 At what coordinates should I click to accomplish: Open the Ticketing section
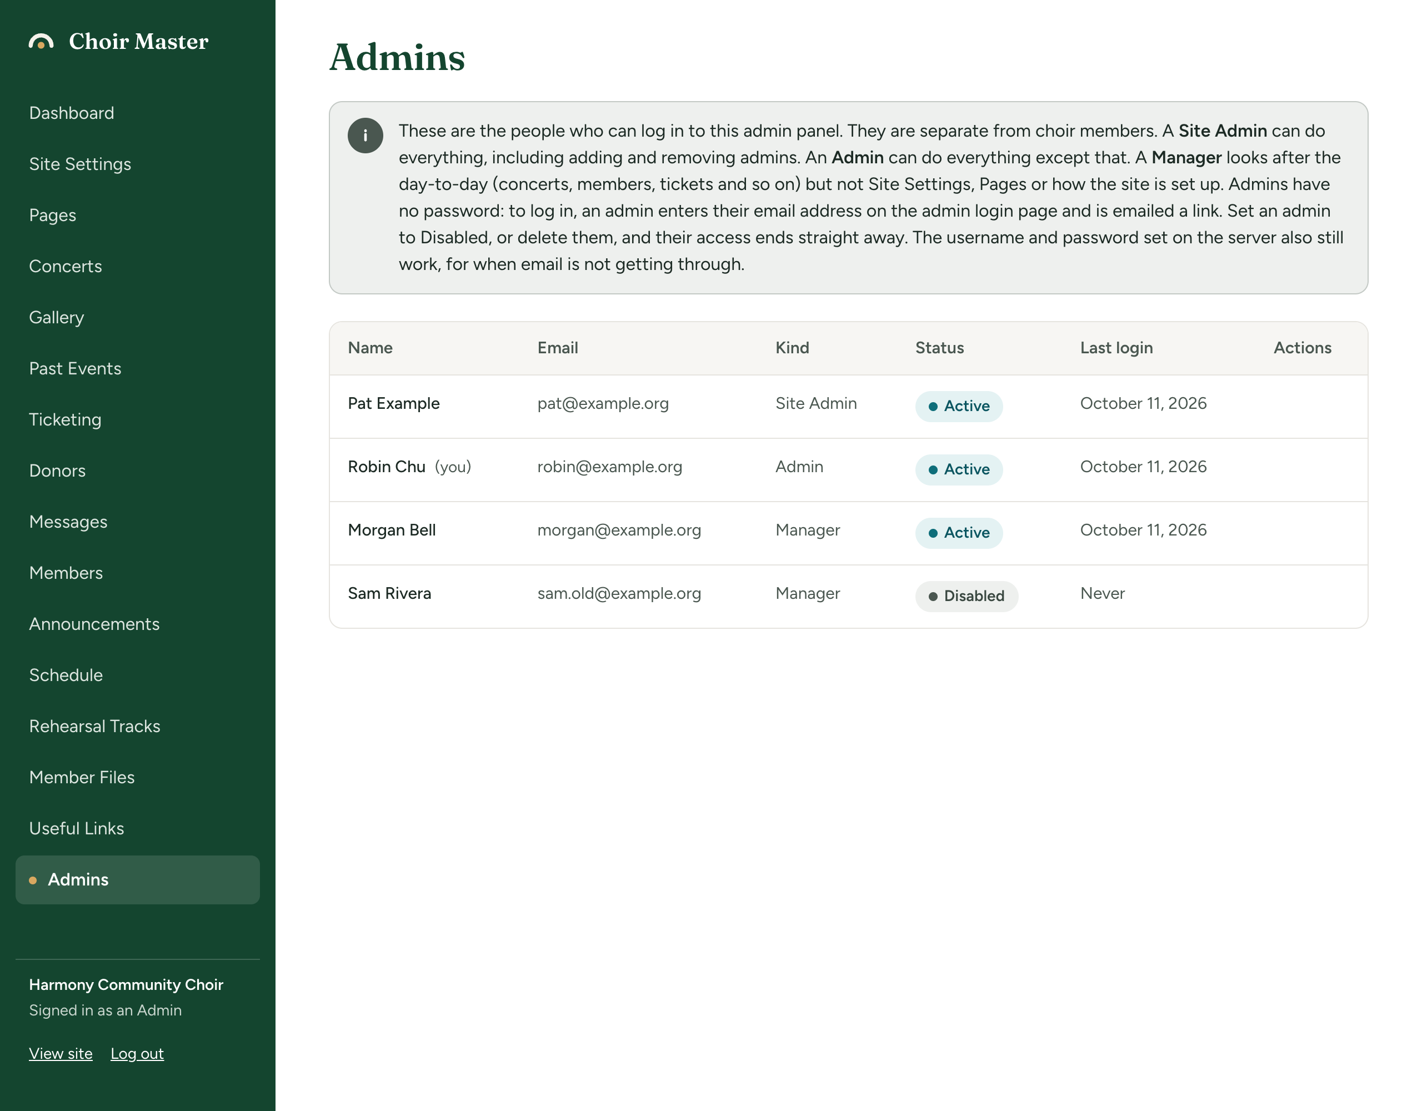point(65,420)
